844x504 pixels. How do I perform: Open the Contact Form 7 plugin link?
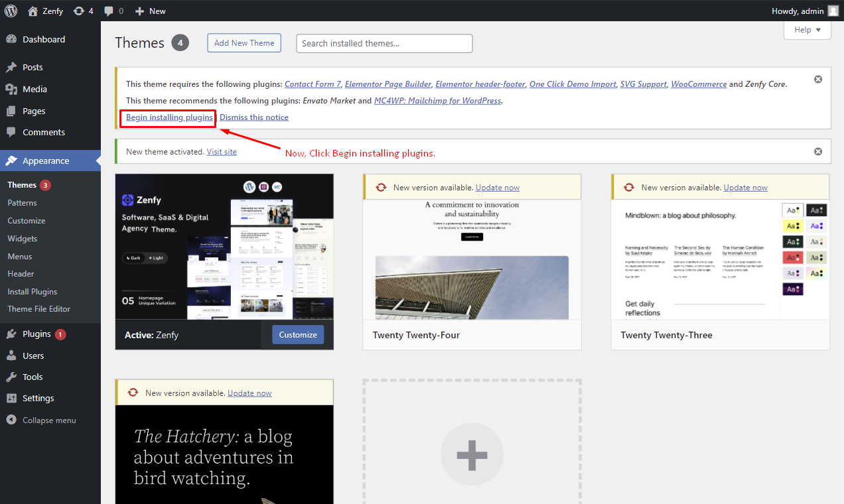pos(313,84)
